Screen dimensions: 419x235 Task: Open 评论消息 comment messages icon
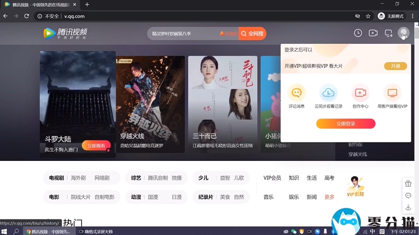click(296, 93)
